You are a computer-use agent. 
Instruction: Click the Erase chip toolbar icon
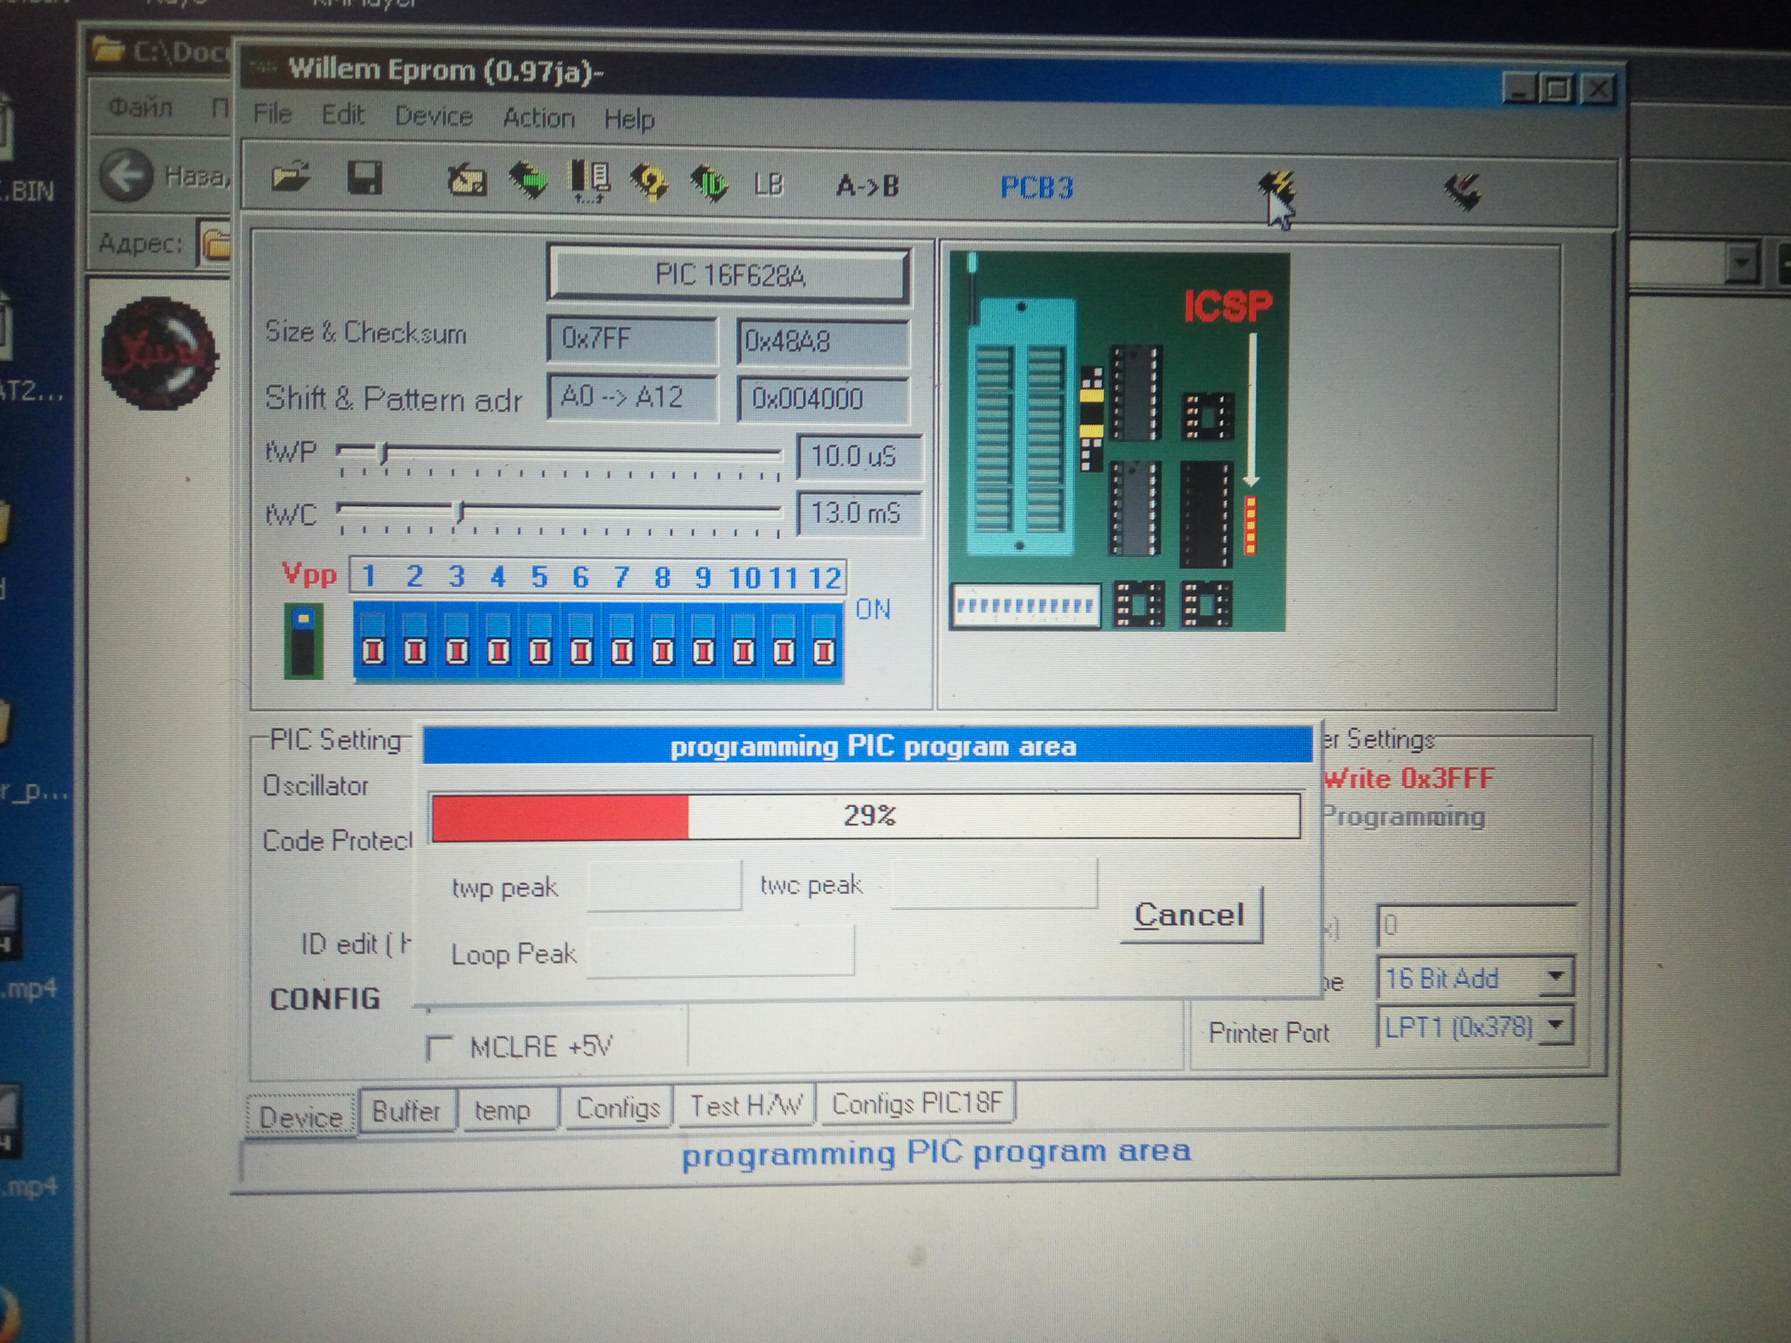(x=466, y=180)
